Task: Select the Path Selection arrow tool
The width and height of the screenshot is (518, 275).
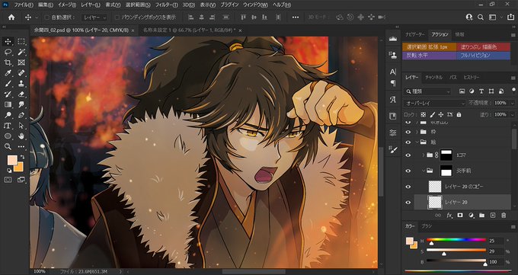Action: [21, 126]
